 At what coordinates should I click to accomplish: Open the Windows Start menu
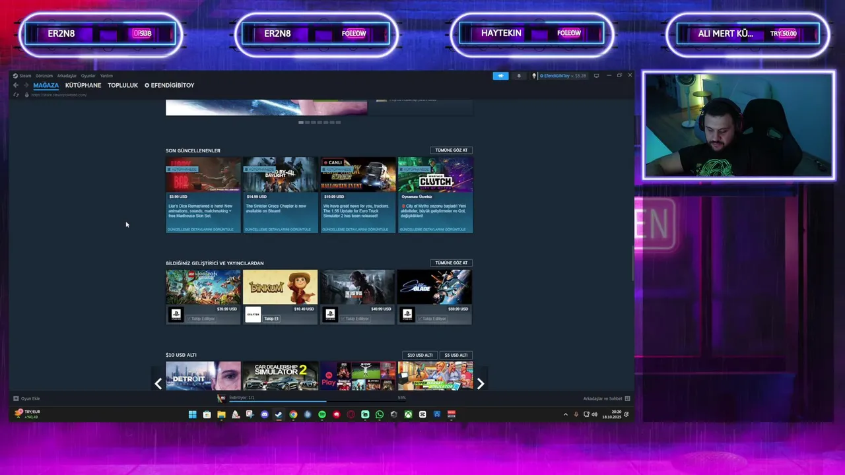click(x=192, y=414)
